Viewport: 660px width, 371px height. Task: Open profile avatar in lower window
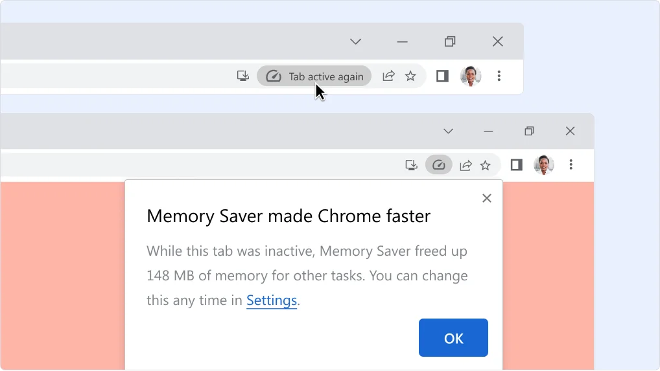pyautogui.click(x=544, y=164)
